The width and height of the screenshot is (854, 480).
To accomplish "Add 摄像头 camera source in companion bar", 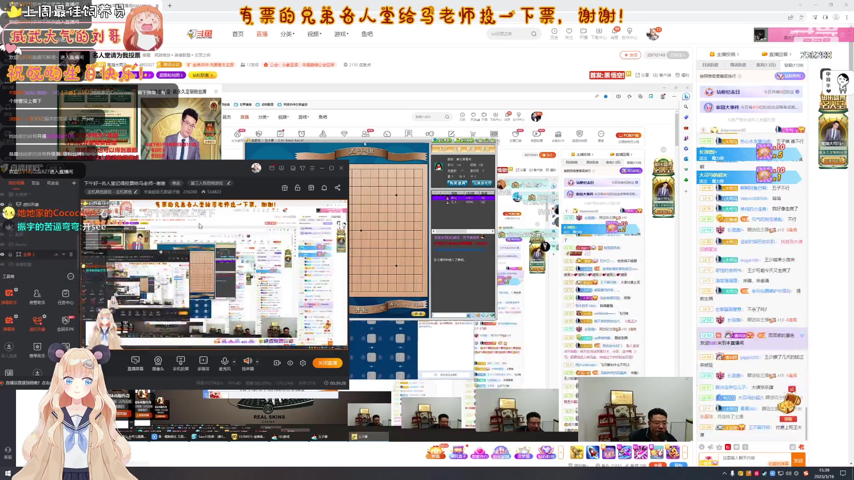I will click(x=158, y=363).
